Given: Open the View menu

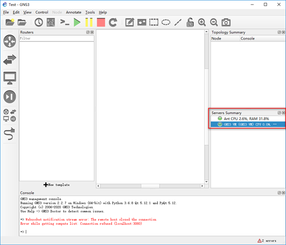Looking at the screenshot, I should (x=27, y=12).
